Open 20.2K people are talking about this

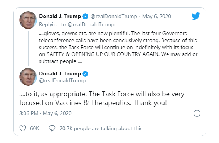[x=101, y=128]
